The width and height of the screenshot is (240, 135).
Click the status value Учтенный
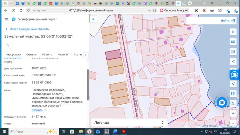(x=38, y=123)
